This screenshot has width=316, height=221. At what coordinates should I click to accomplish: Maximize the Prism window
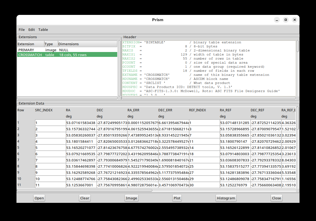point(286,20)
